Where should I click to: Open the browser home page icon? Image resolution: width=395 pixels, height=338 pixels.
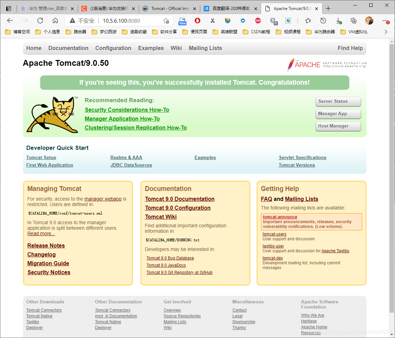click(55, 21)
